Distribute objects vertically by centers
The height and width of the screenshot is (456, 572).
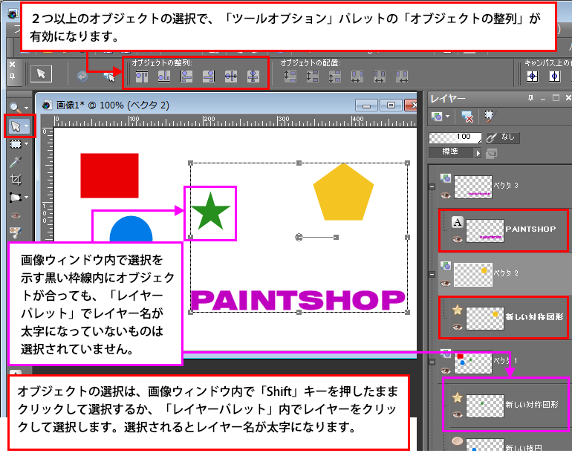pyautogui.click(x=313, y=76)
